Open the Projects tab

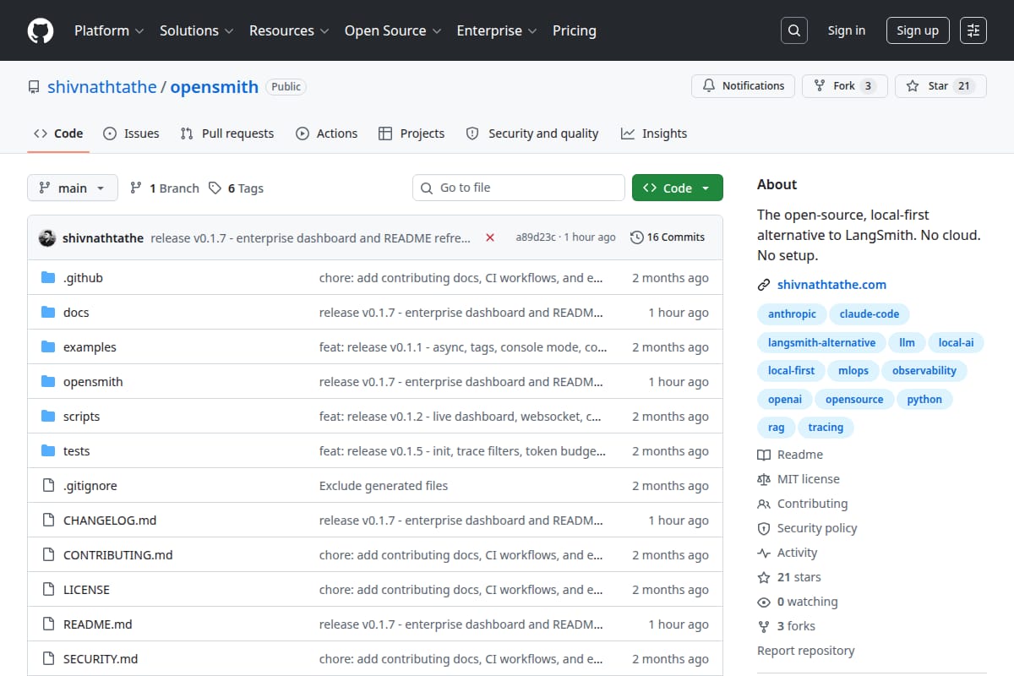[x=412, y=134]
